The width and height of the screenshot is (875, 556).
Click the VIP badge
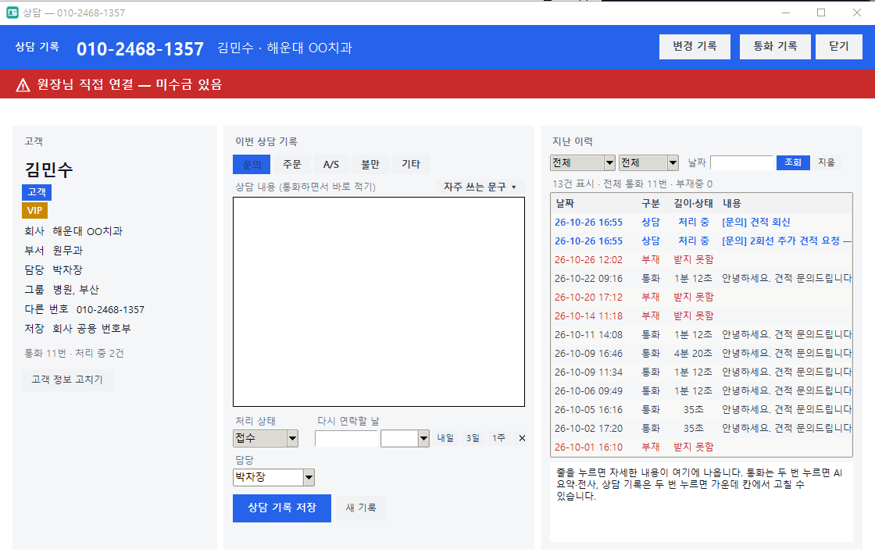point(34,211)
